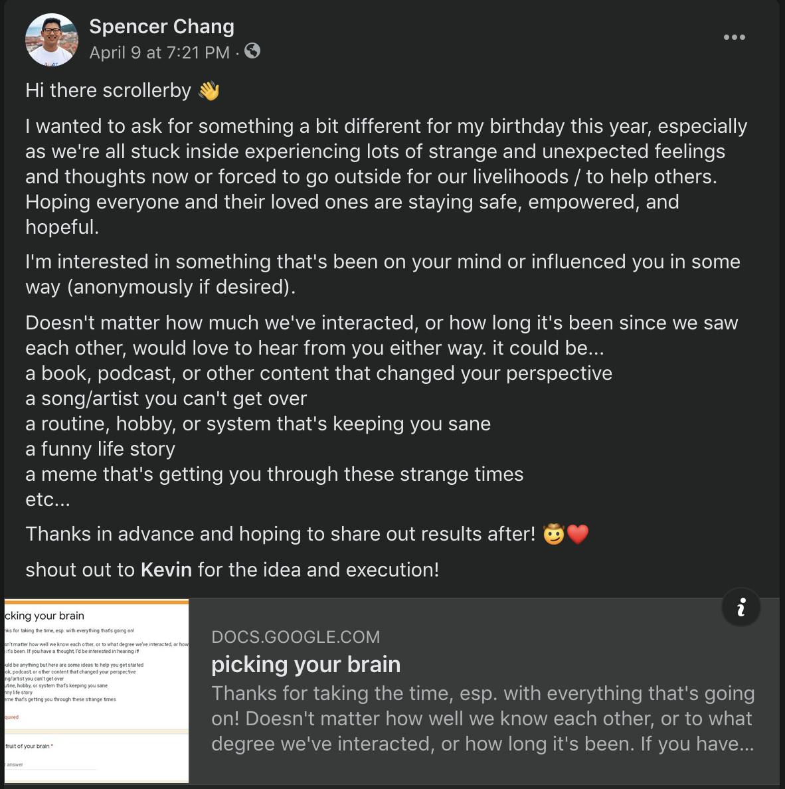Click the info icon on link preview

741,607
